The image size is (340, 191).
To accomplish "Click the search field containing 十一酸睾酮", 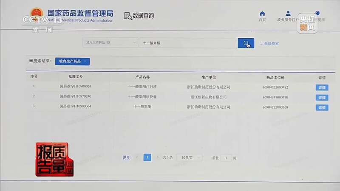I will [x=187, y=43].
